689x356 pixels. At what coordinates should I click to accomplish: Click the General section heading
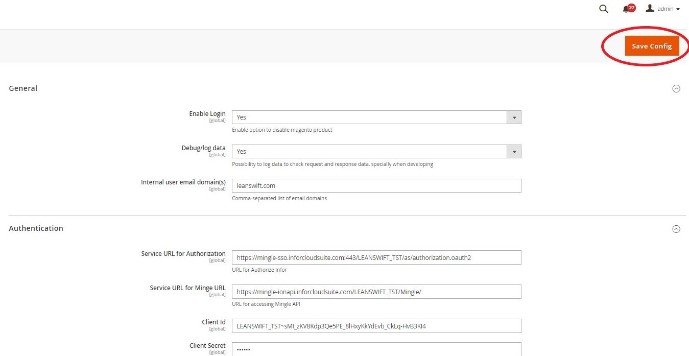tap(23, 88)
